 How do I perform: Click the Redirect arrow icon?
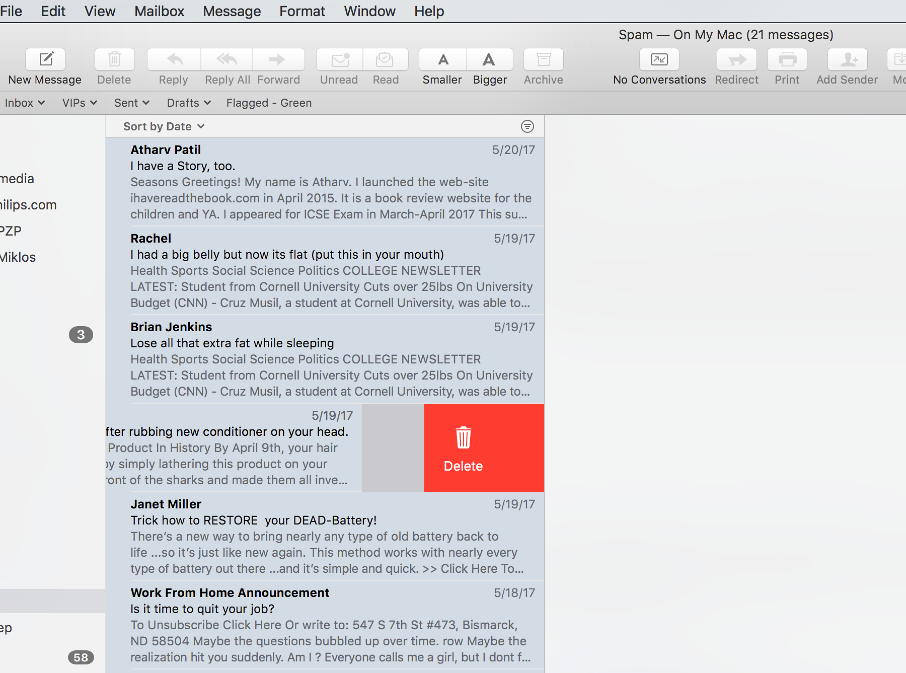click(737, 60)
